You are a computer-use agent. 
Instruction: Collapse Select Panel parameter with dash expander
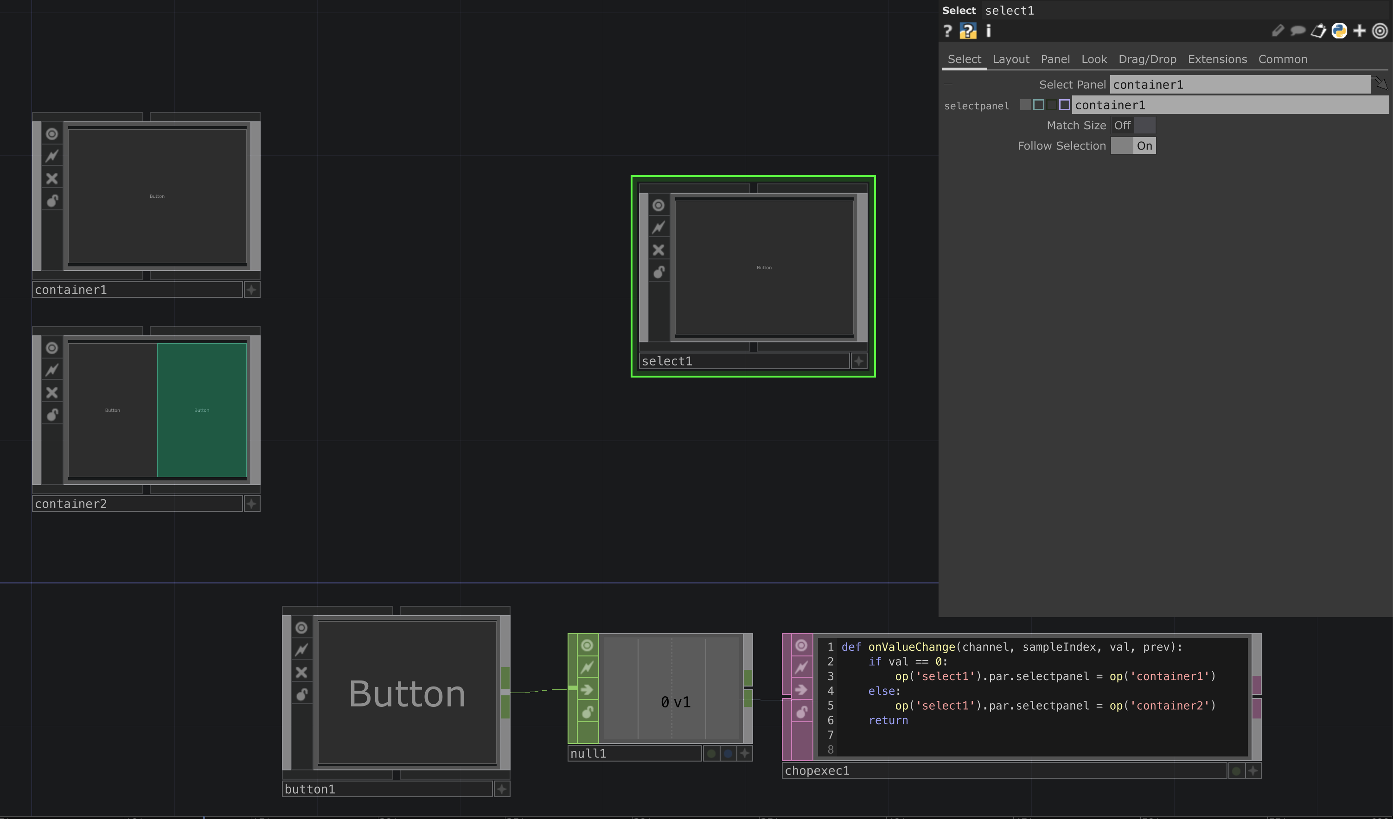click(949, 84)
